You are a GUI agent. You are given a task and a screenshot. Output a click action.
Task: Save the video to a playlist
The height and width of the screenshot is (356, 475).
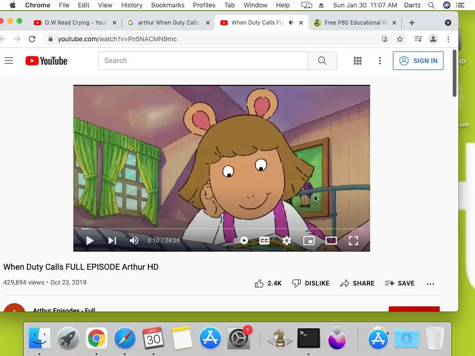click(399, 283)
